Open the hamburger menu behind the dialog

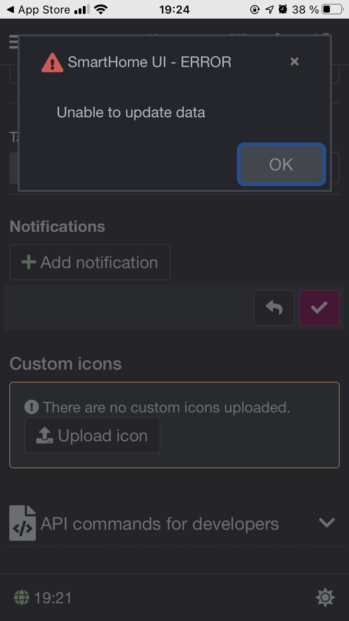pyautogui.click(x=13, y=42)
